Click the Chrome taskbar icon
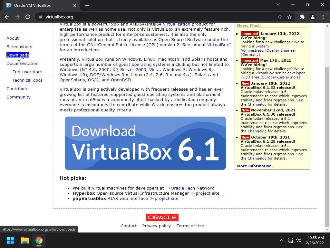Image resolution: width=330 pixels, height=248 pixels. [x=39, y=240]
